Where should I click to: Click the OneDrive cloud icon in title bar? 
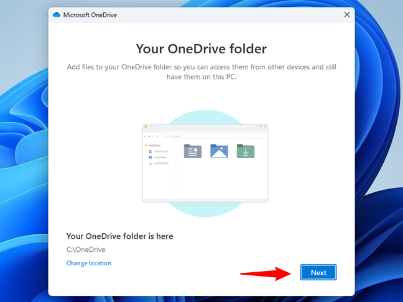[x=57, y=15]
